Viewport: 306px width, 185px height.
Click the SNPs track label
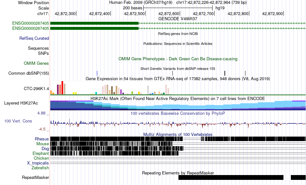click(x=43, y=53)
